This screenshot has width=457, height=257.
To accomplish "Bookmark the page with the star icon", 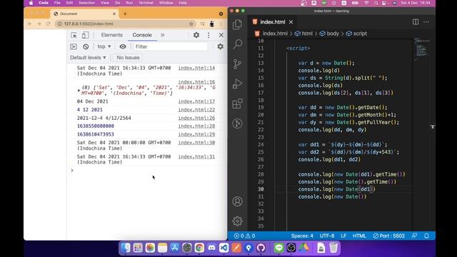I will [191, 24].
